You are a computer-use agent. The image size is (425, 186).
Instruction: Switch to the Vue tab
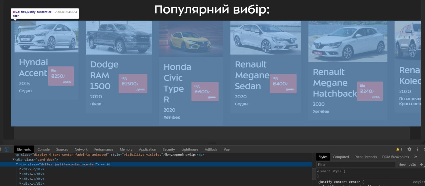(226, 149)
